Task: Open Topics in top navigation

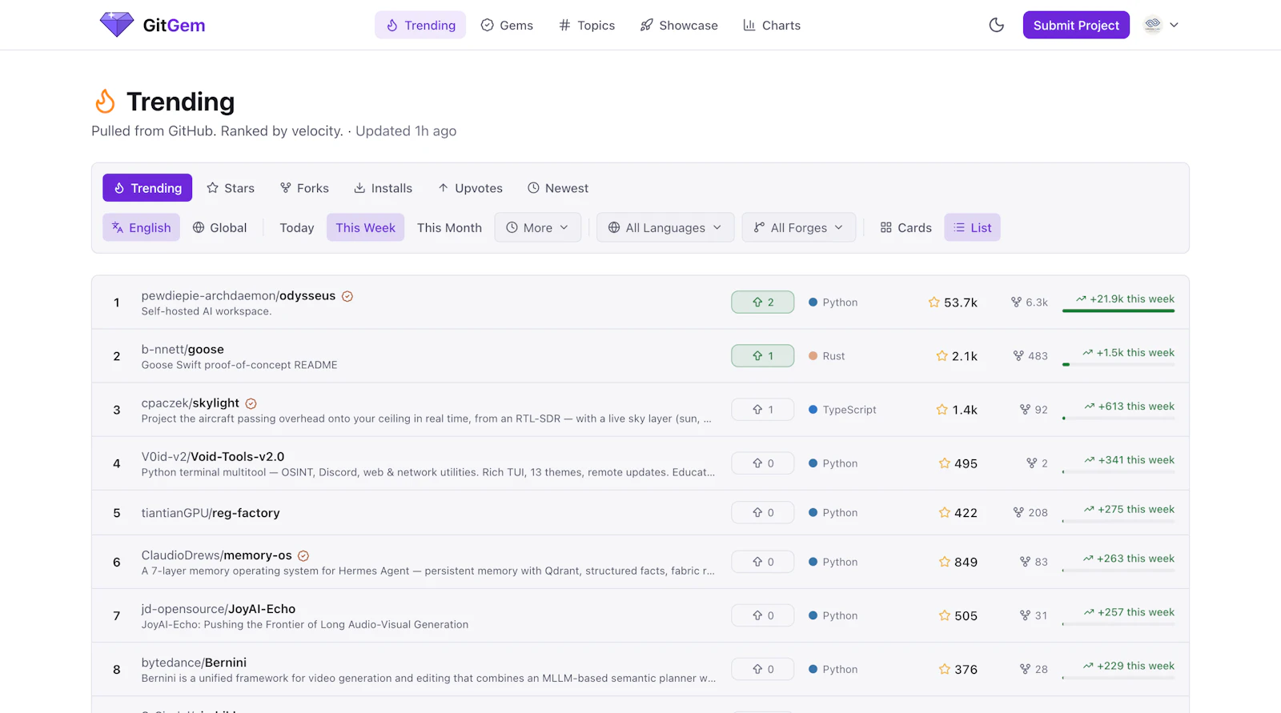Action: [x=587, y=25]
